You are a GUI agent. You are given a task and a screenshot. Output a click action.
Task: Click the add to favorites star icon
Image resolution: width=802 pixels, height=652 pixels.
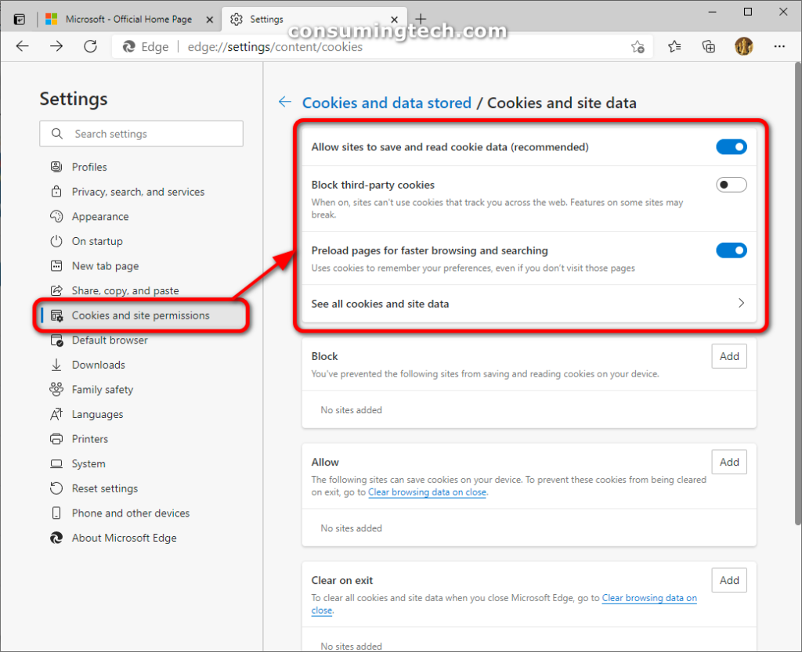point(638,47)
